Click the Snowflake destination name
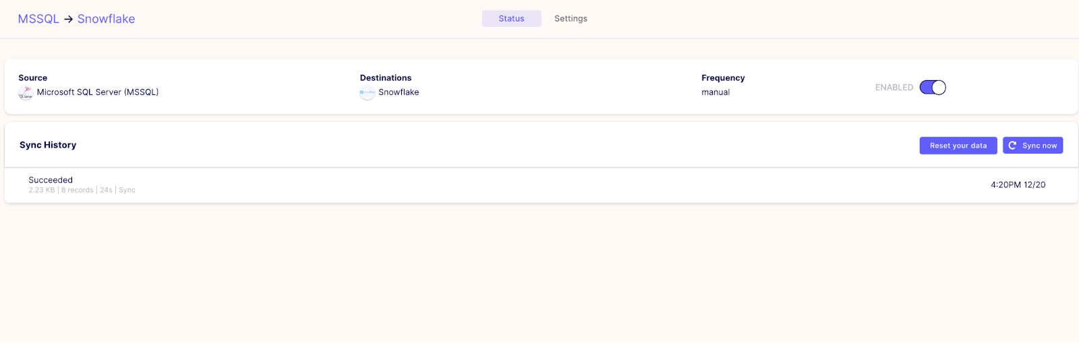 click(x=399, y=92)
